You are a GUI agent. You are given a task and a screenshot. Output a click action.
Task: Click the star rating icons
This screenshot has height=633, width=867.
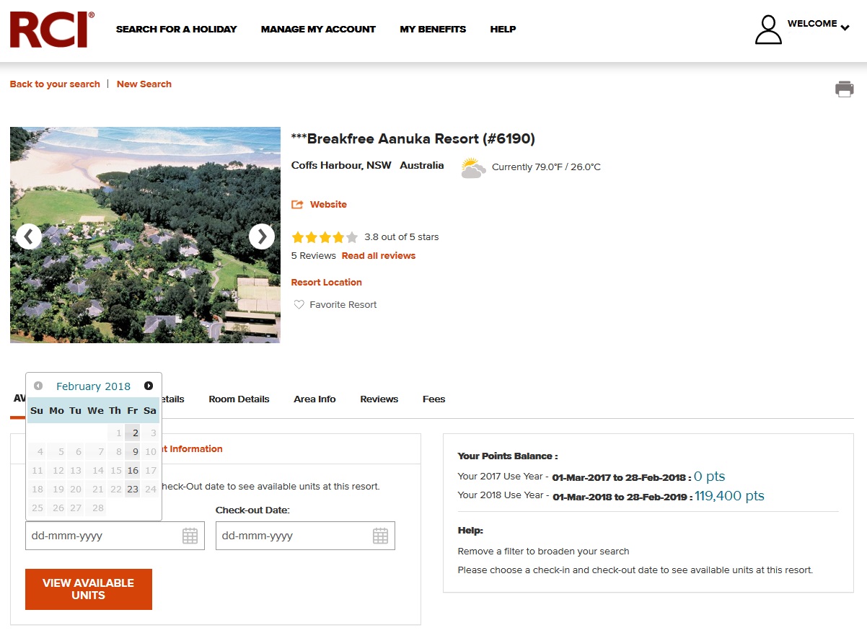click(325, 237)
